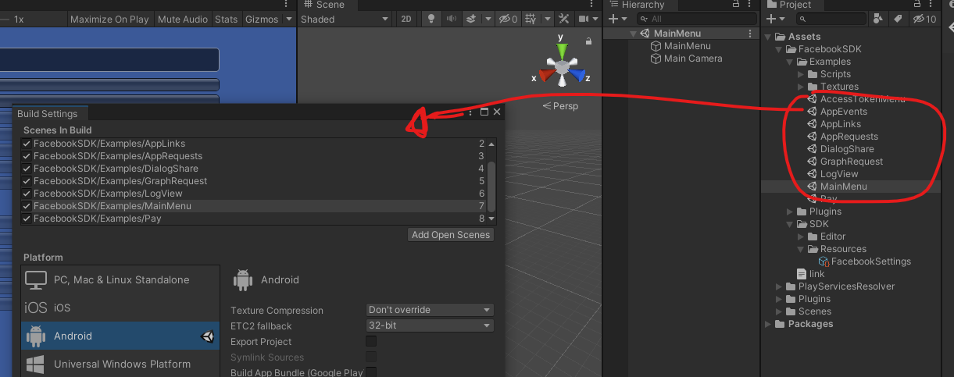Select Main Camera in Hierarchy
This screenshot has height=377, width=954.
(686, 59)
